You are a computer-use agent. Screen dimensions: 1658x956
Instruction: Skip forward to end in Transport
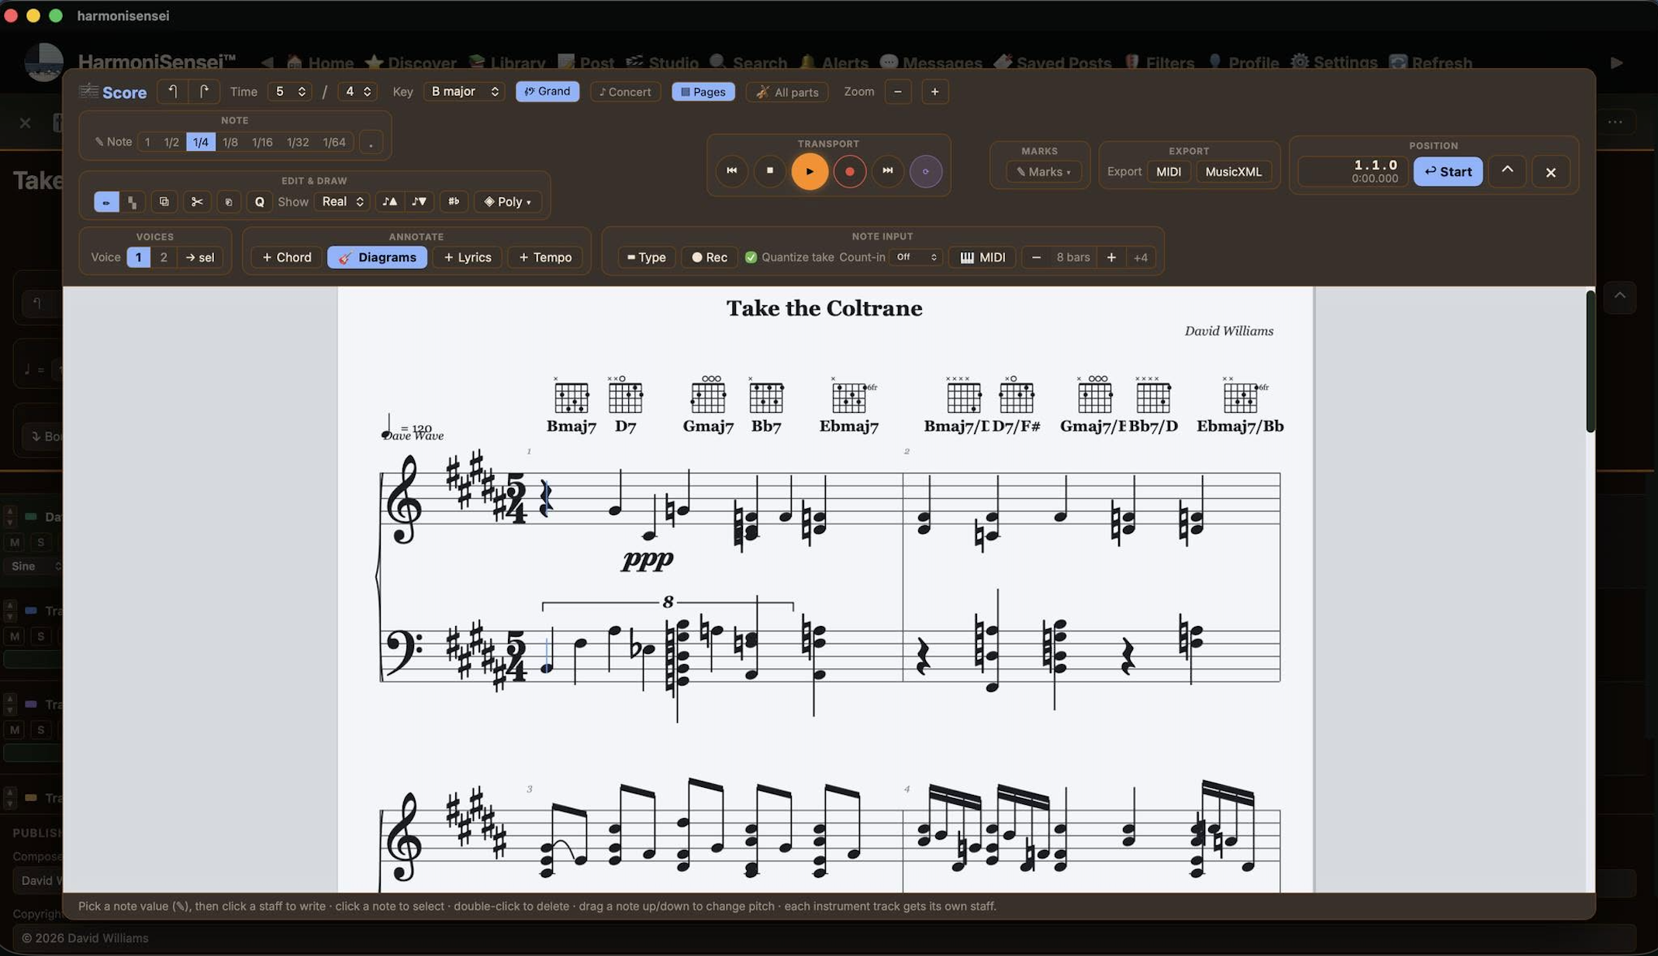(888, 170)
